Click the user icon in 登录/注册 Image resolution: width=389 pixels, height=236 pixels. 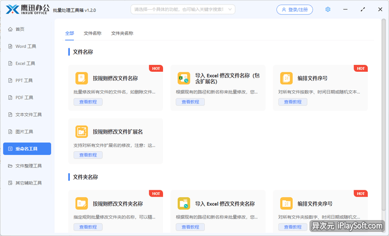[284, 10]
